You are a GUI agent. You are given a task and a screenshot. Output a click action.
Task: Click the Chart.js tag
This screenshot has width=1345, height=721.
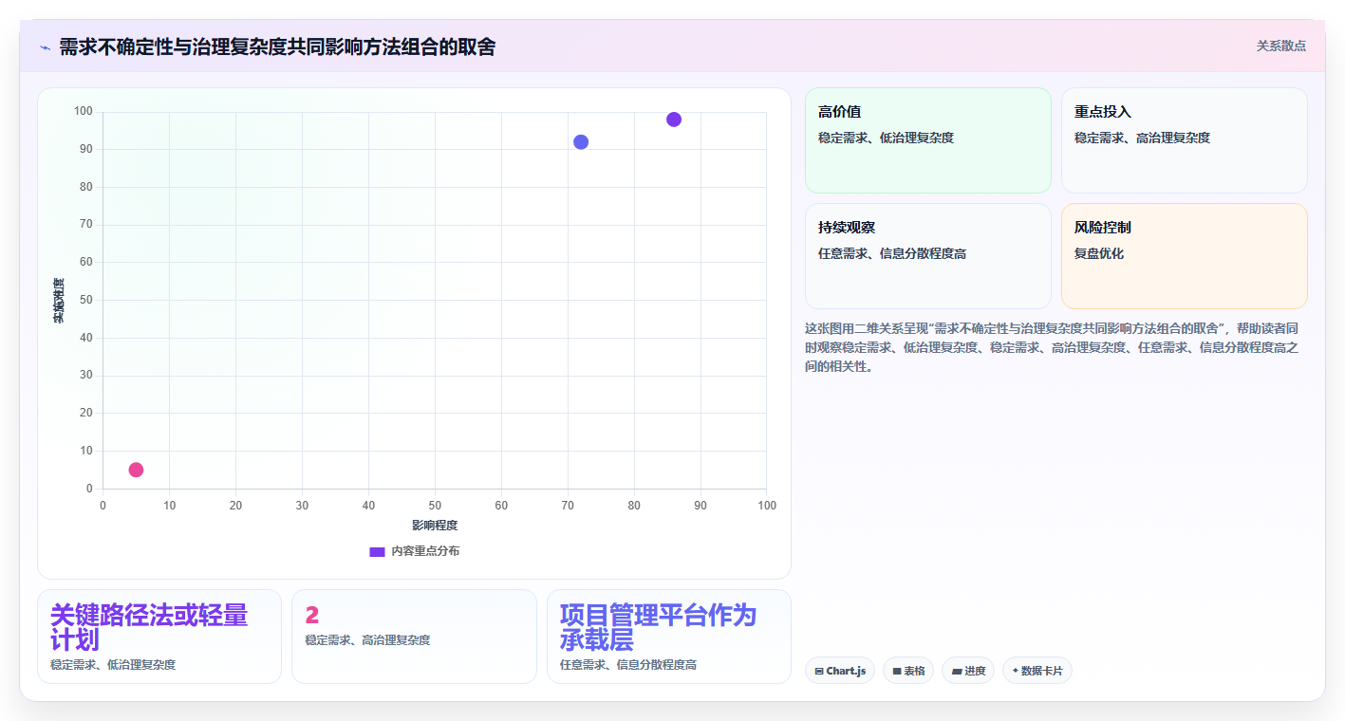[839, 671]
